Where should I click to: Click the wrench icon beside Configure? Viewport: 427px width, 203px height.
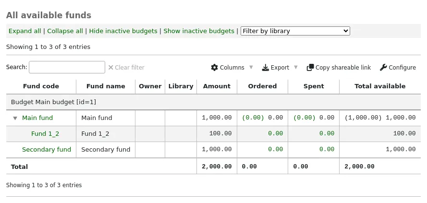tap(383, 68)
